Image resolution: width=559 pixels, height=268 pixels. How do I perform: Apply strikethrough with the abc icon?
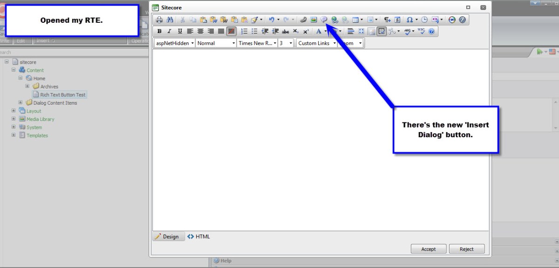coord(286,32)
